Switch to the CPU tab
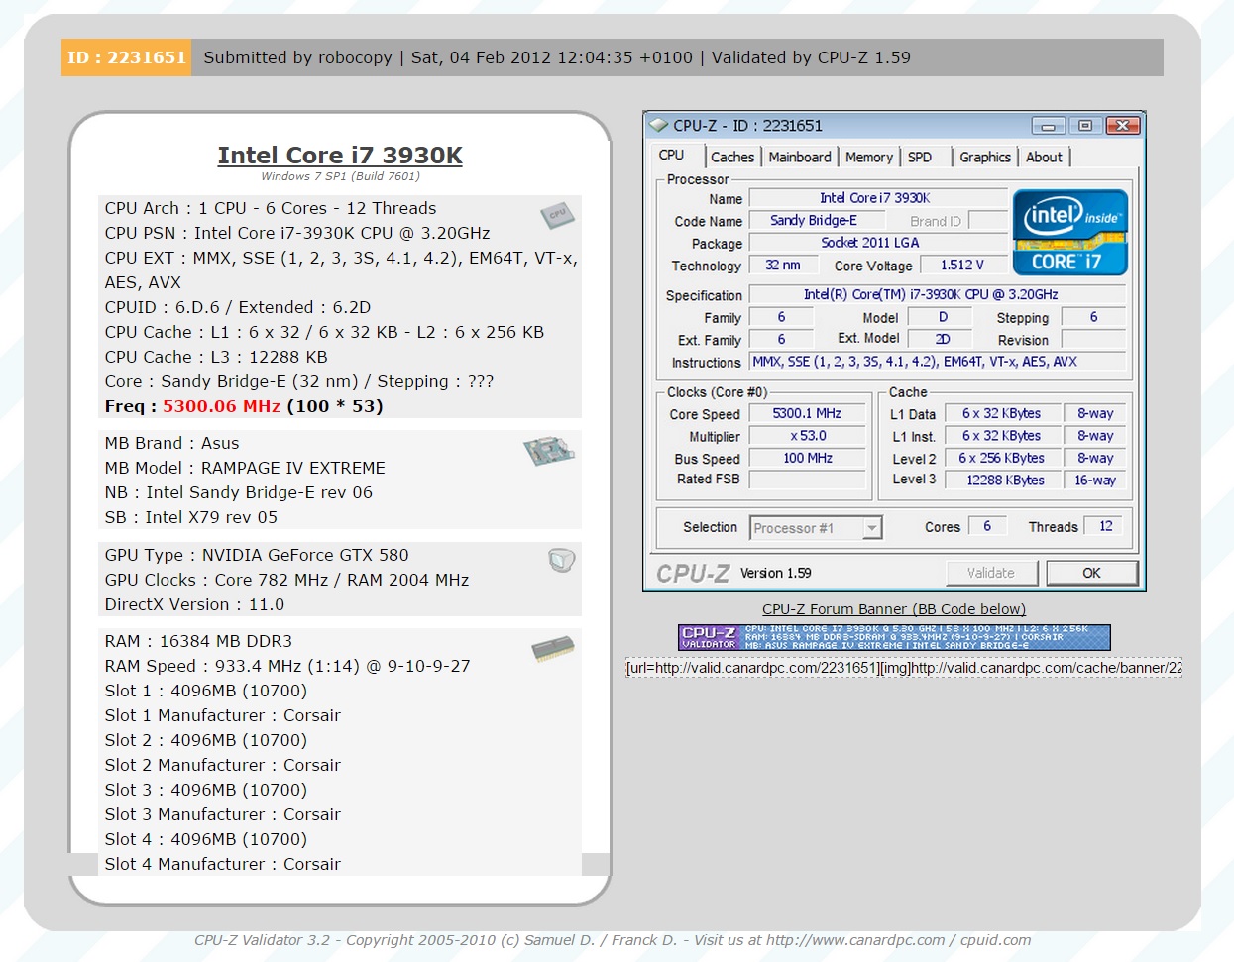The width and height of the screenshot is (1234, 962). [672, 156]
